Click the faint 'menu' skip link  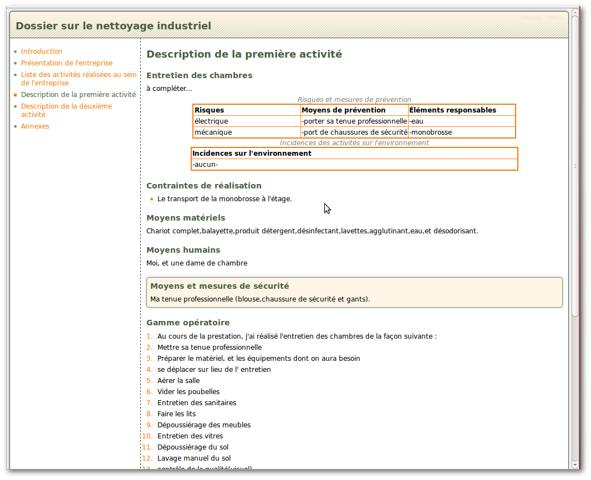(555, 17)
